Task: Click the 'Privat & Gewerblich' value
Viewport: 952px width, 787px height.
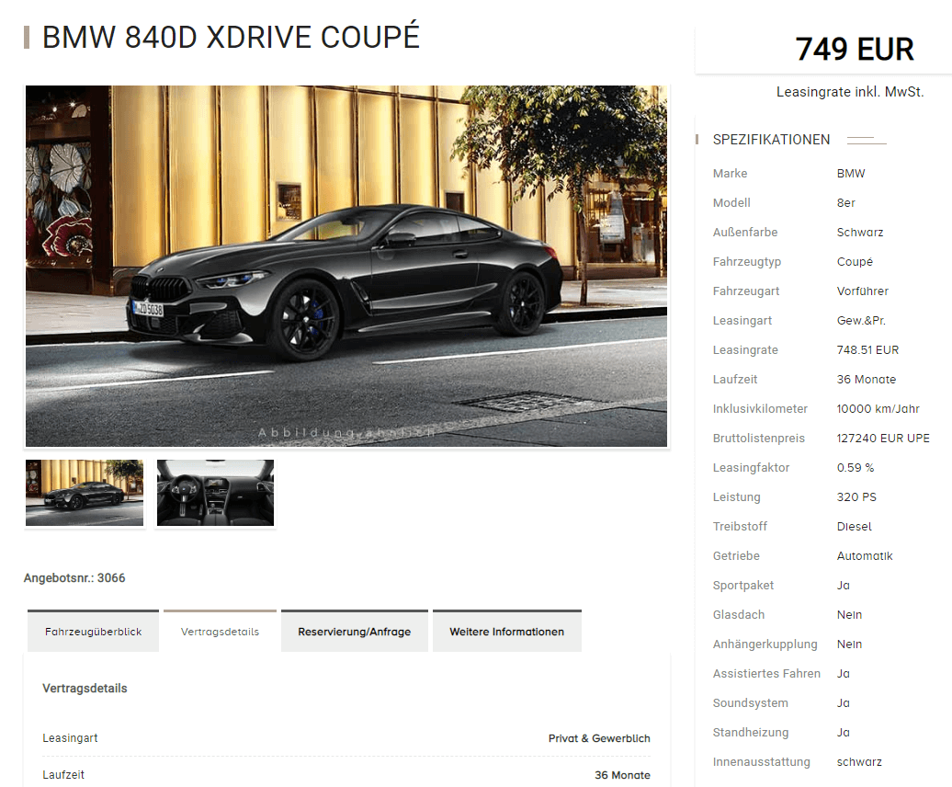Action: point(599,738)
